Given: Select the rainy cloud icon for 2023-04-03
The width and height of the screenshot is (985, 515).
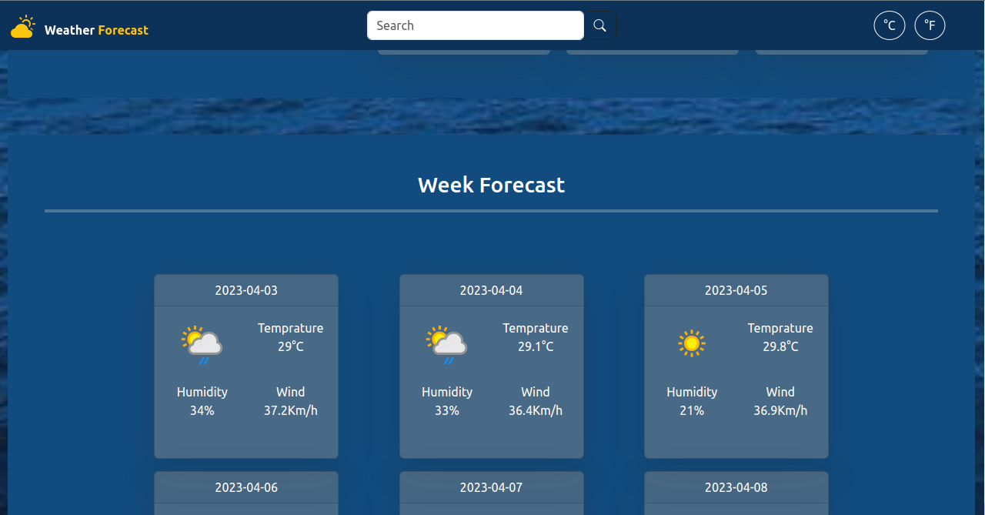Looking at the screenshot, I should pos(202,343).
